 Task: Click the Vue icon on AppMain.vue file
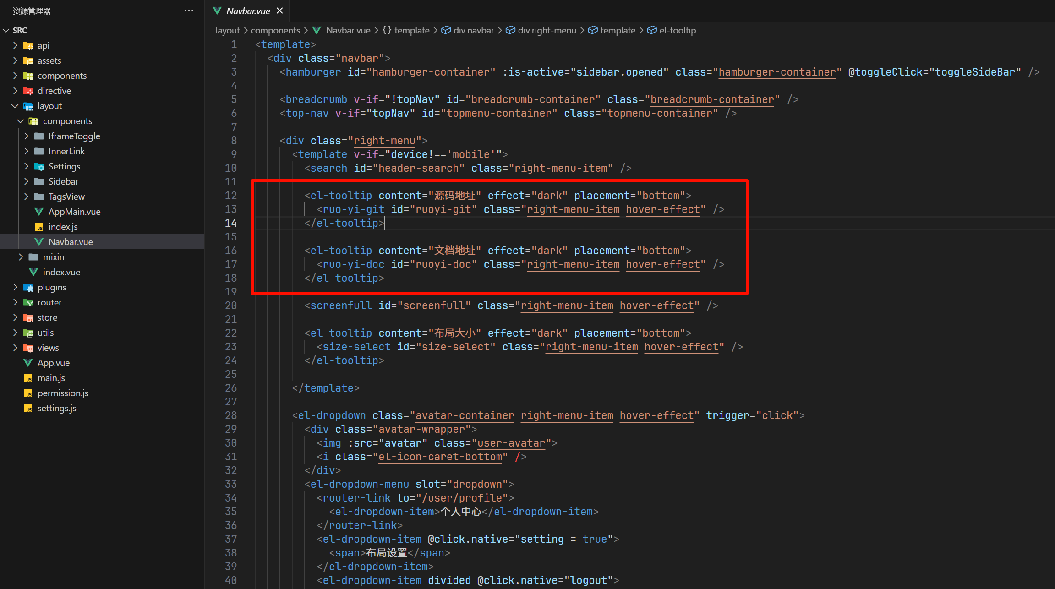point(39,212)
